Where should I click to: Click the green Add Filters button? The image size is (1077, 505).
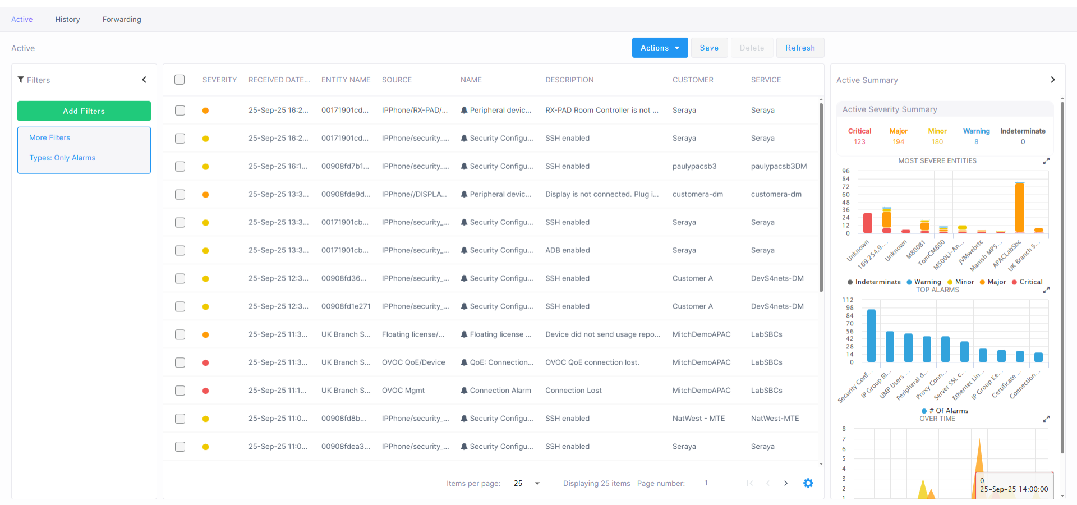click(84, 111)
